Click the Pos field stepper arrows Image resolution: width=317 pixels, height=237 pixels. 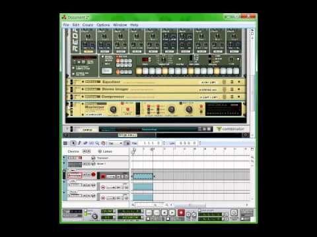click(164, 144)
